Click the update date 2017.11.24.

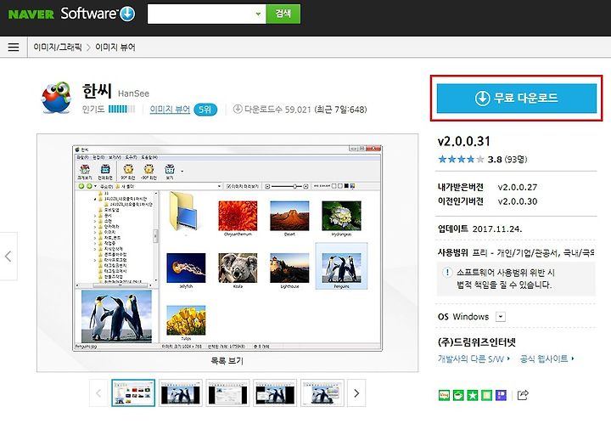497,229
